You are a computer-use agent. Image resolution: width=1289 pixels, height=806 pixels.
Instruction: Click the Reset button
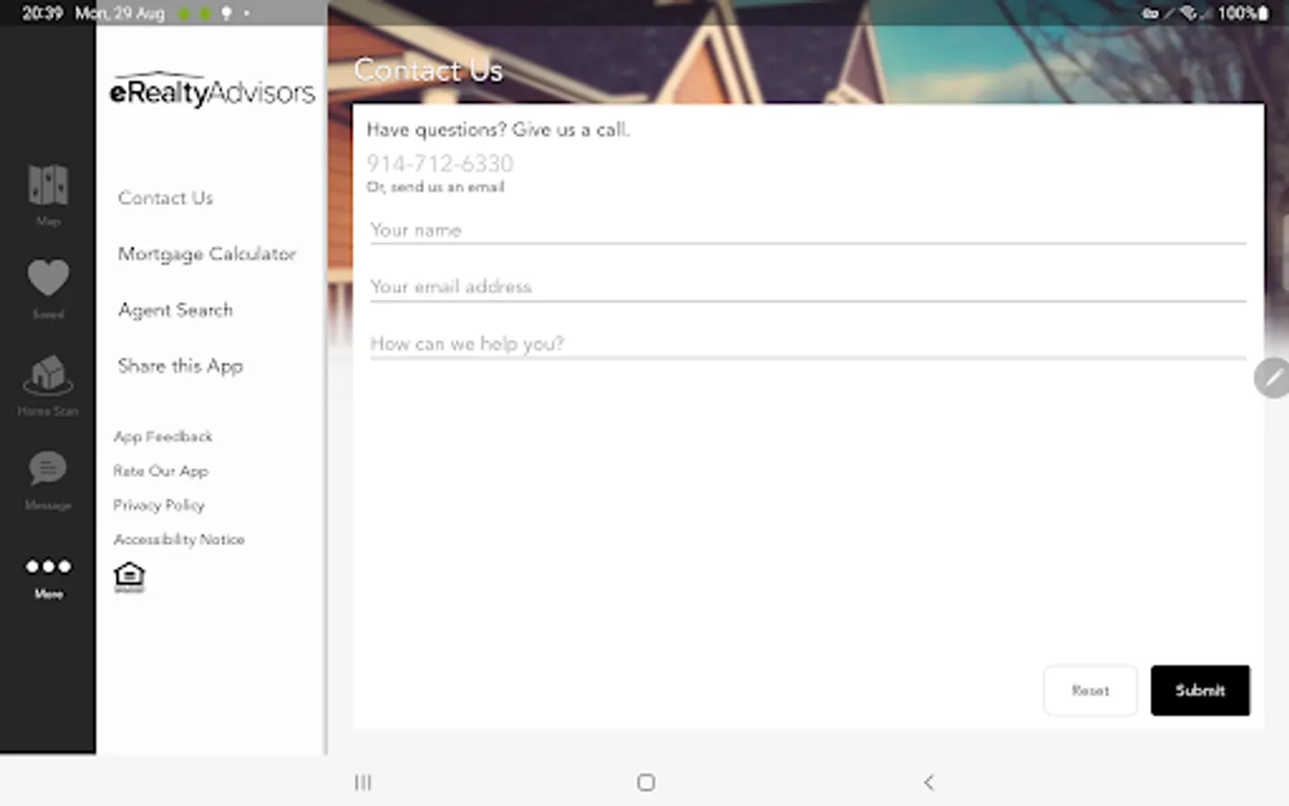pos(1090,690)
